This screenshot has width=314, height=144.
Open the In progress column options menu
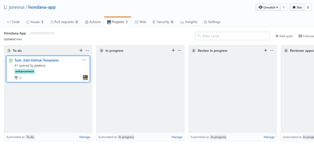click(x=180, y=50)
